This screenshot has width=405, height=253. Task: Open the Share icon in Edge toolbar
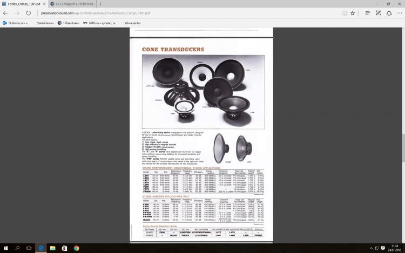point(389,13)
